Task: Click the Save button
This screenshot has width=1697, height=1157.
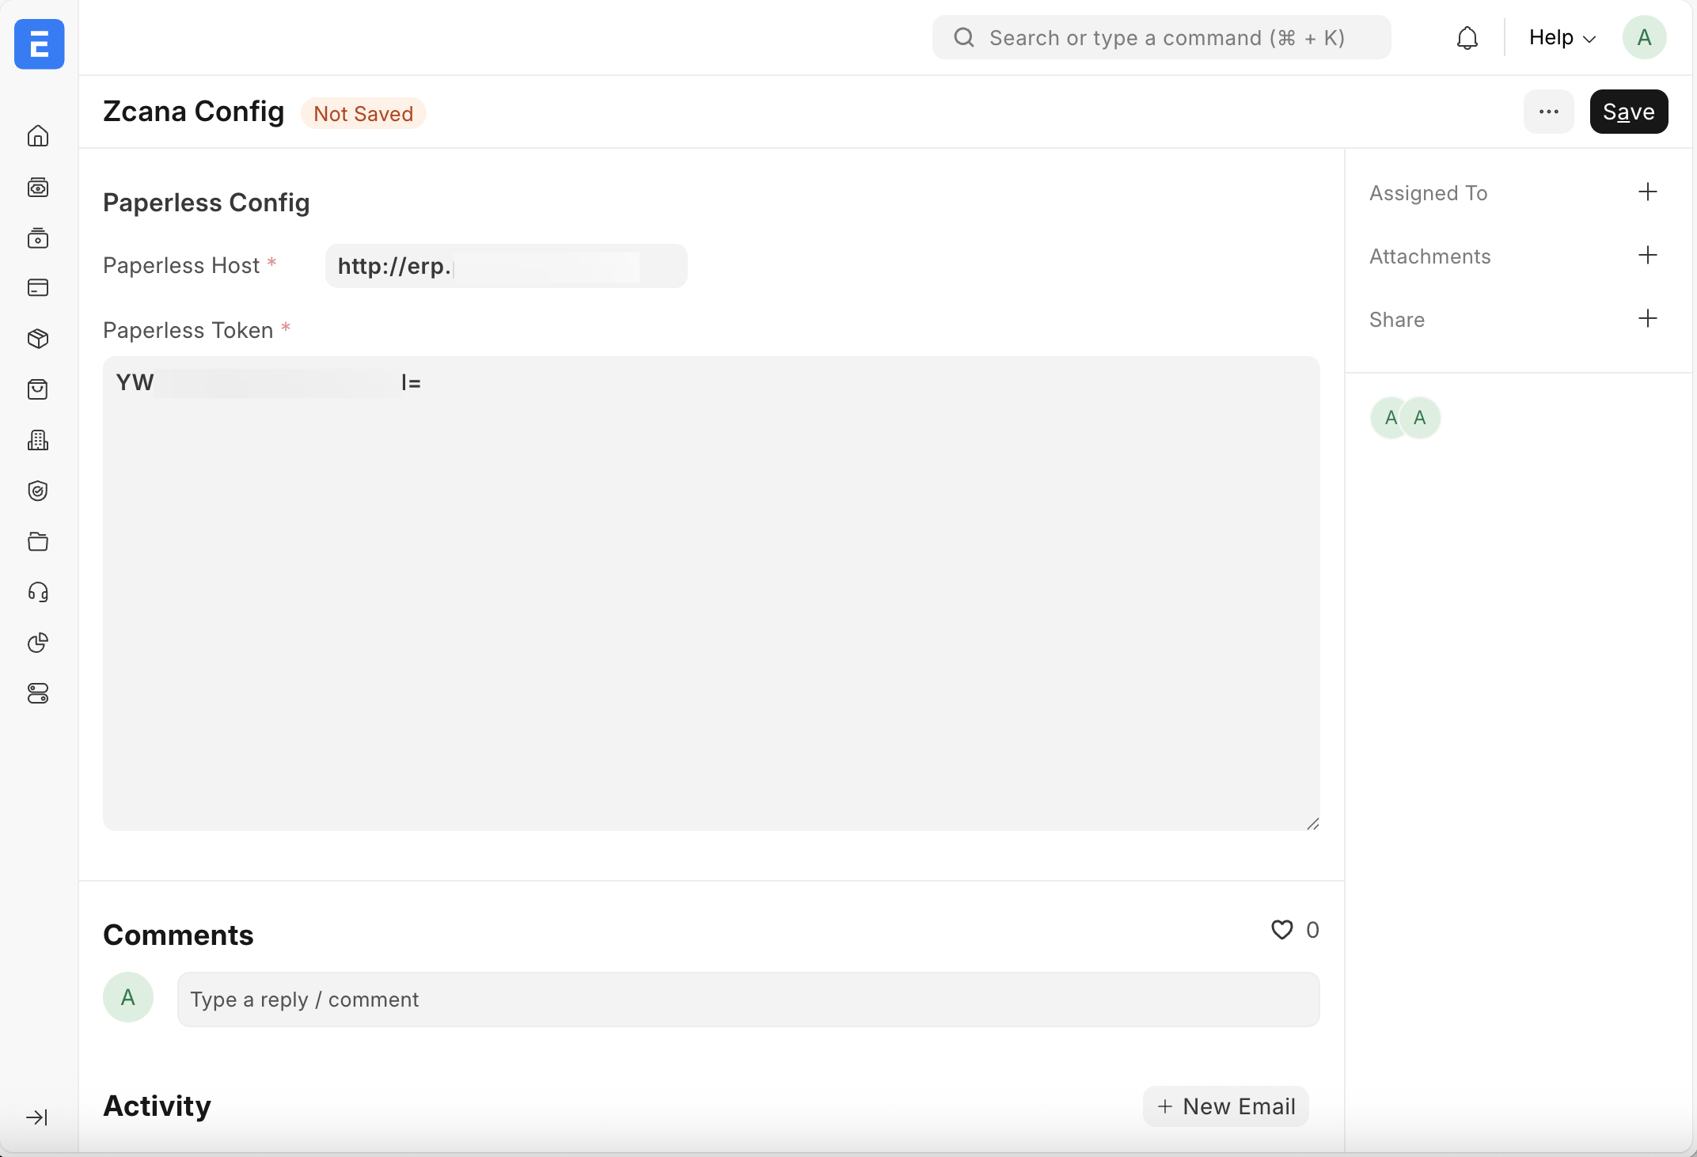Action: (1628, 112)
